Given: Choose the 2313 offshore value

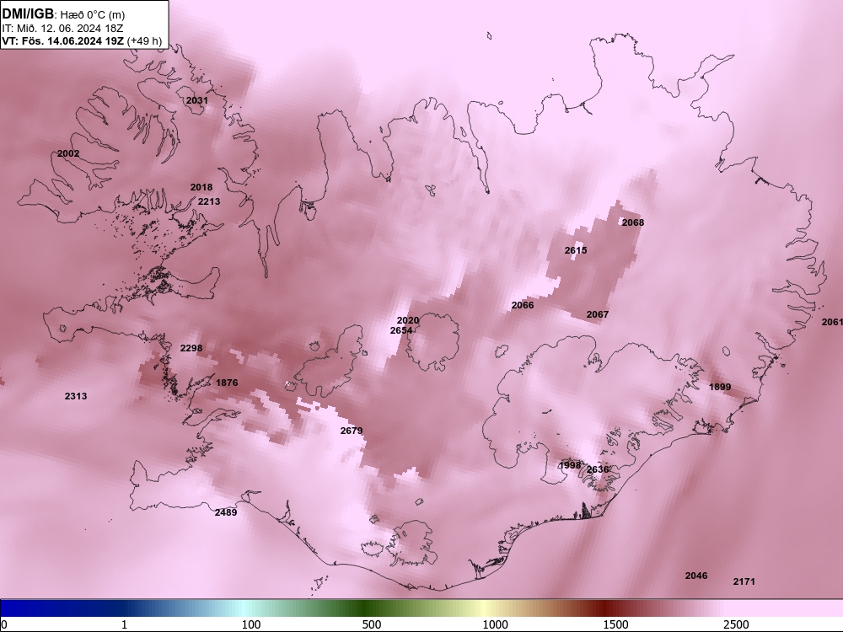Looking at the screenshot, I should pos(76,396).
